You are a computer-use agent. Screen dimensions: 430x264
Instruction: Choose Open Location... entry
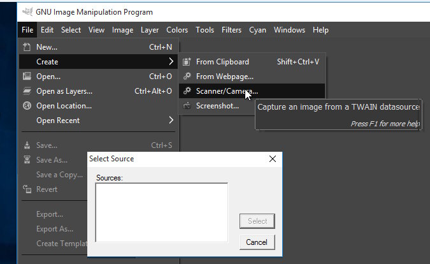(99, 106)
